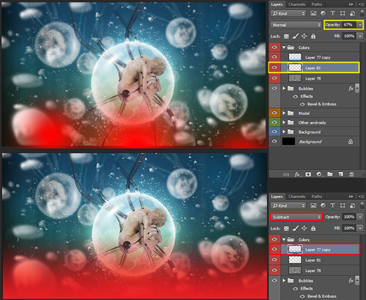The height and width of the screenshot is (300, 366).
Task: Click the type layer filter icon in lower panel
Action: point(332,205)
